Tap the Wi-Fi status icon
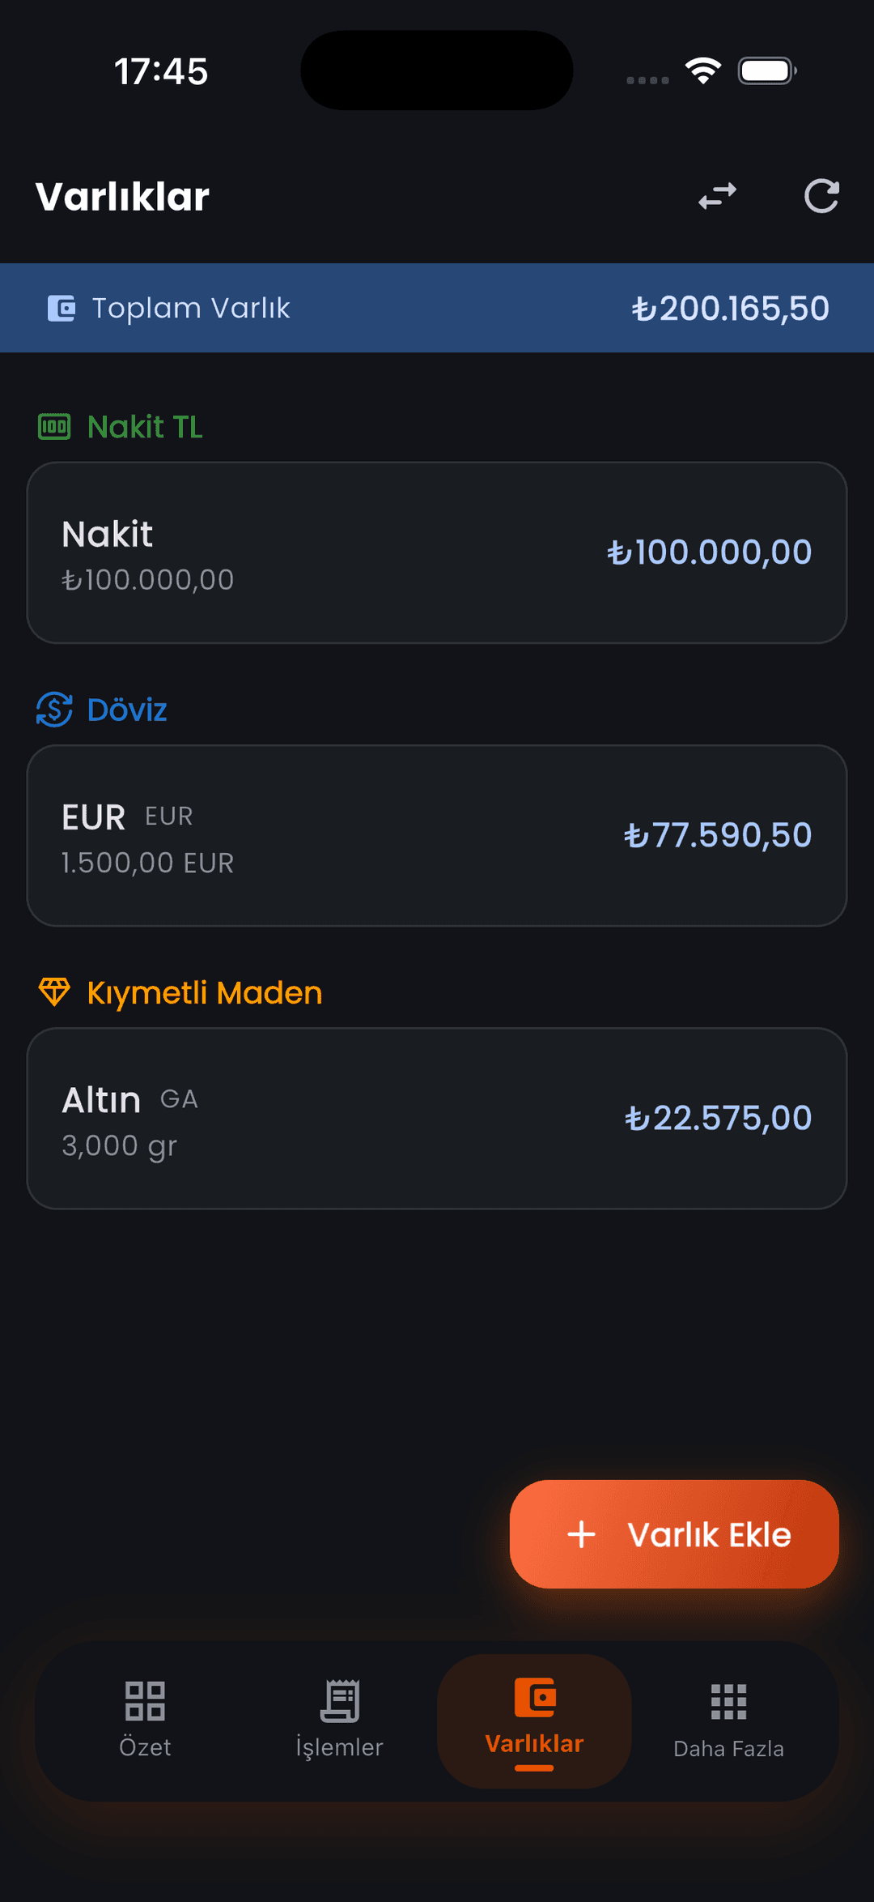Screen dimensions: 874x1902 (703, 70)
